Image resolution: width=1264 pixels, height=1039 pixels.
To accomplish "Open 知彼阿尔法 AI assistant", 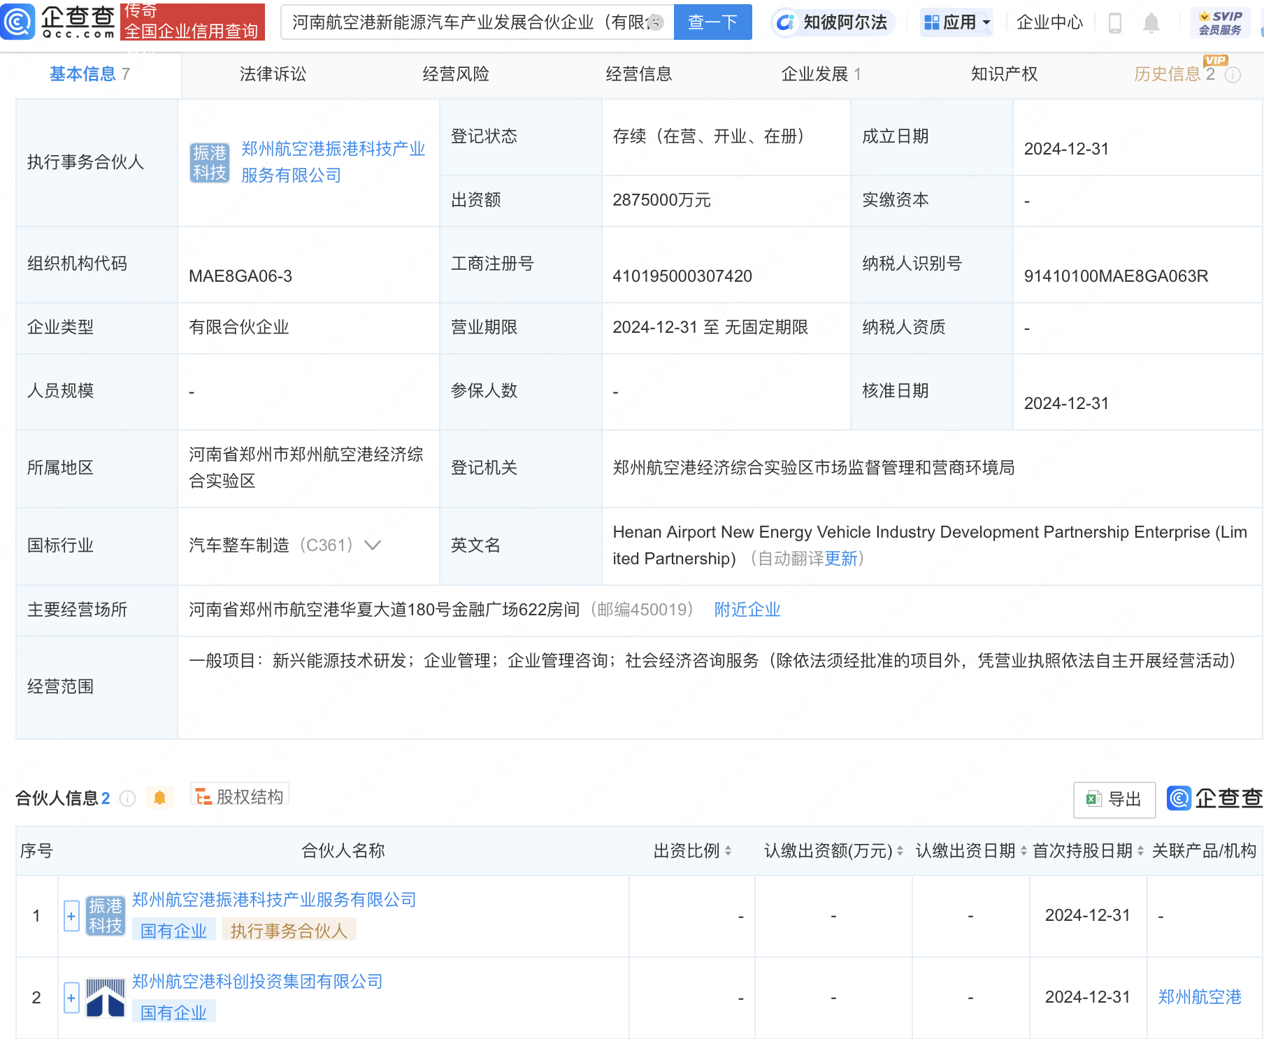I will 833,22.
